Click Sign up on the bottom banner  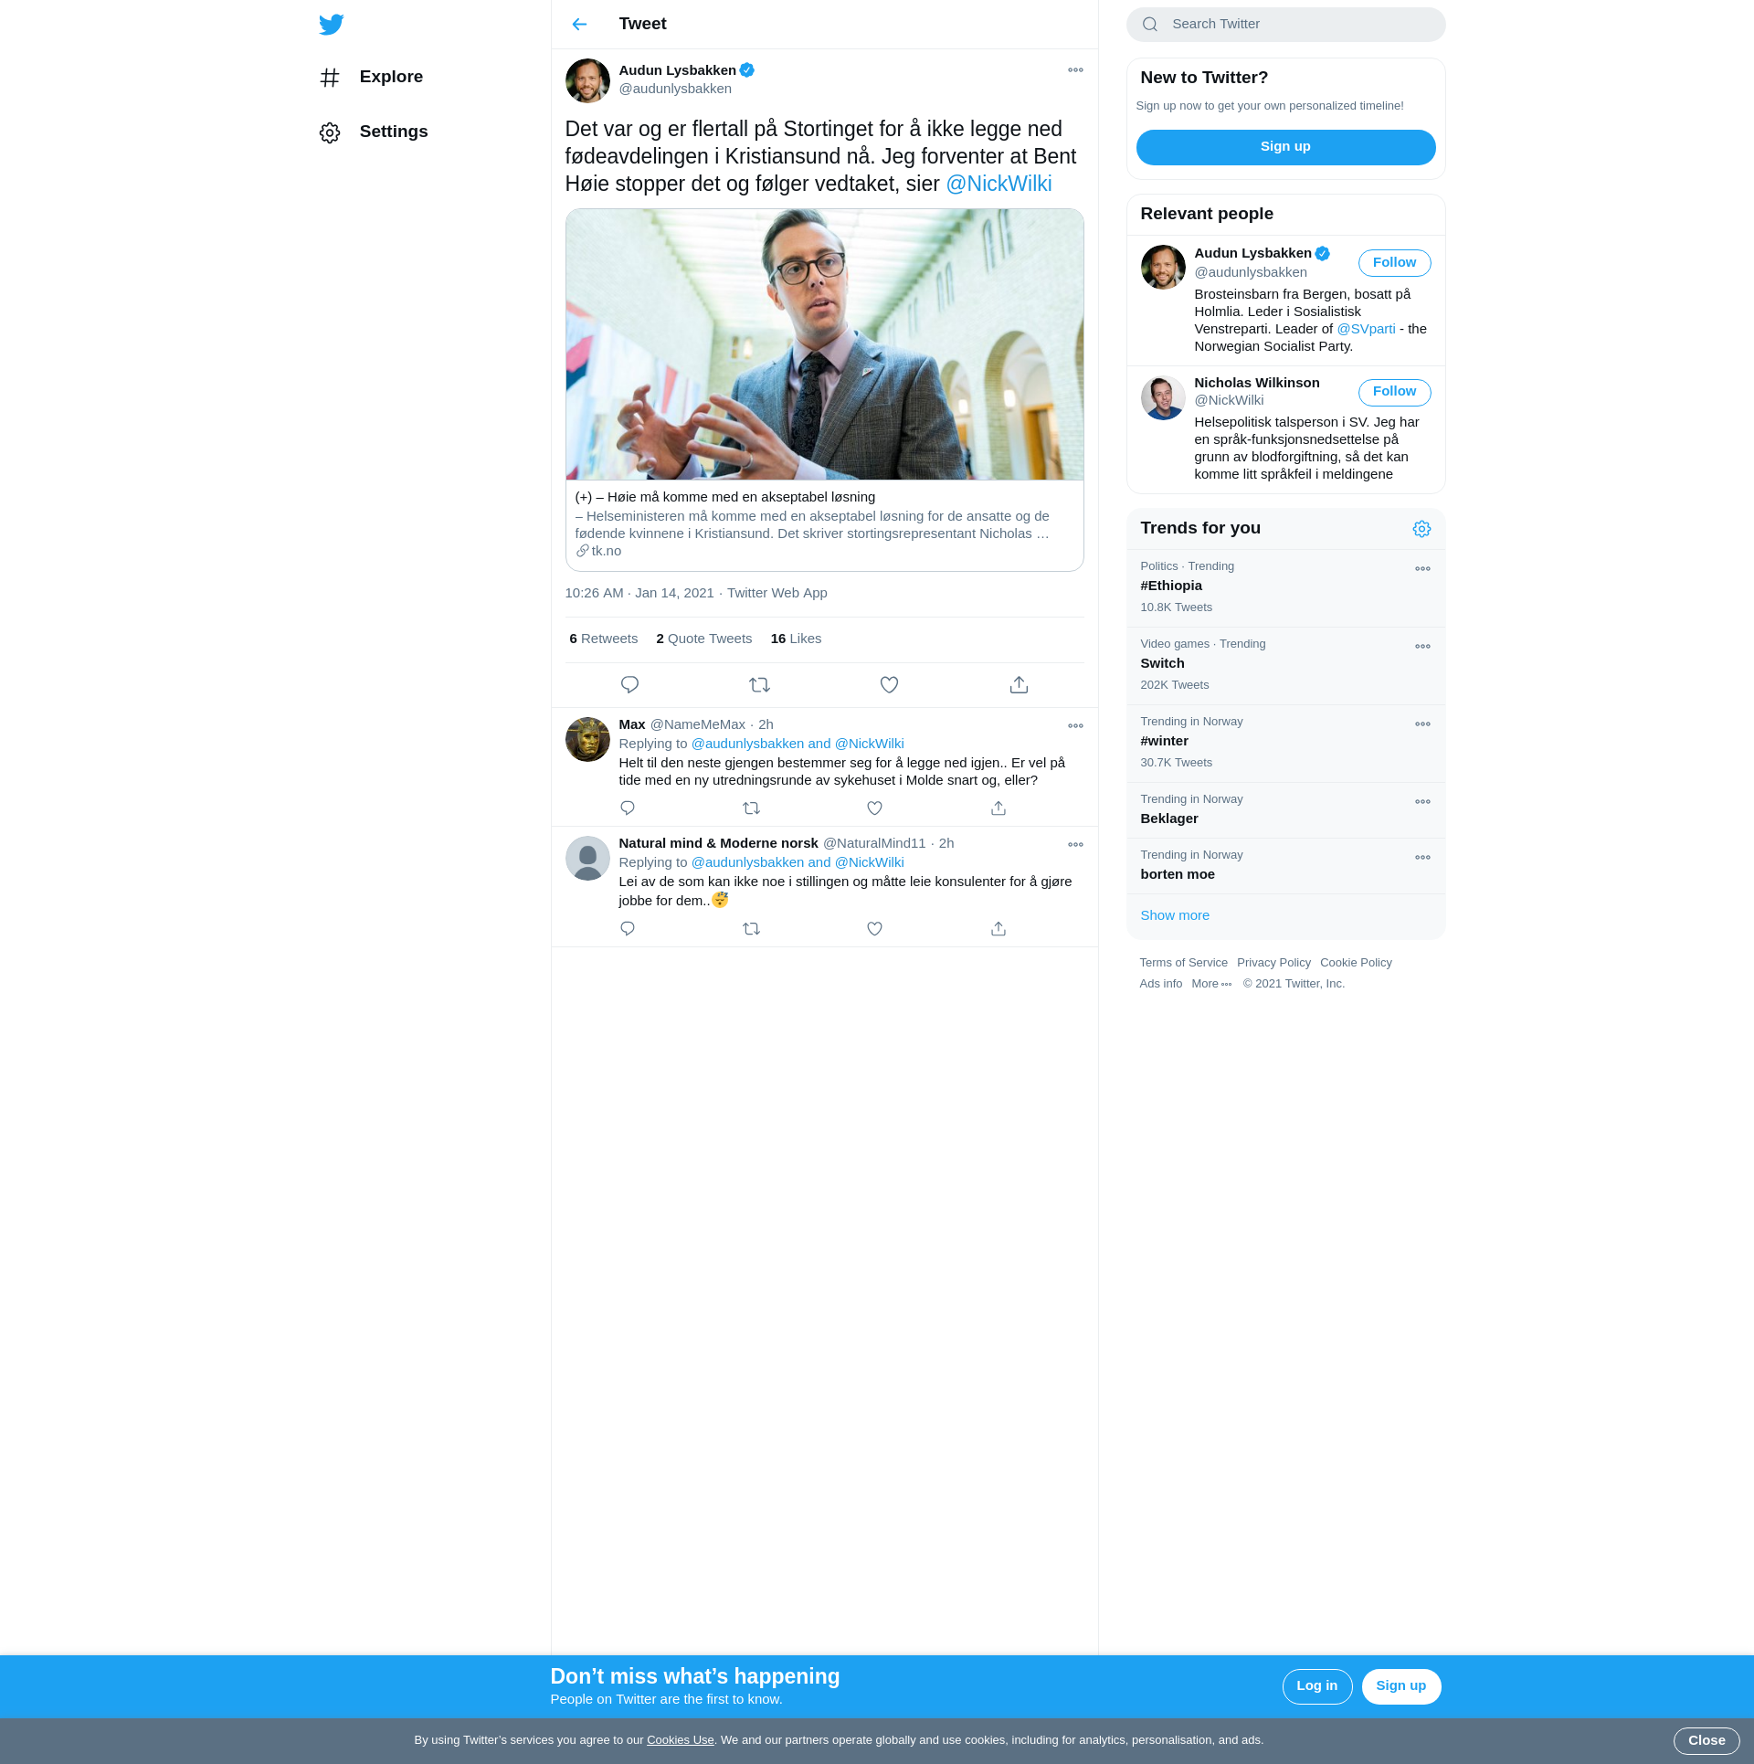[x=1400, y=1686]
